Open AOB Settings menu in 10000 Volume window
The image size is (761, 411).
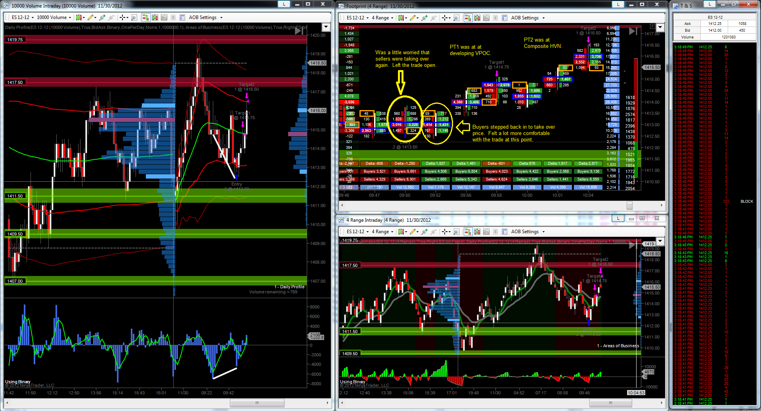(206, 17)
